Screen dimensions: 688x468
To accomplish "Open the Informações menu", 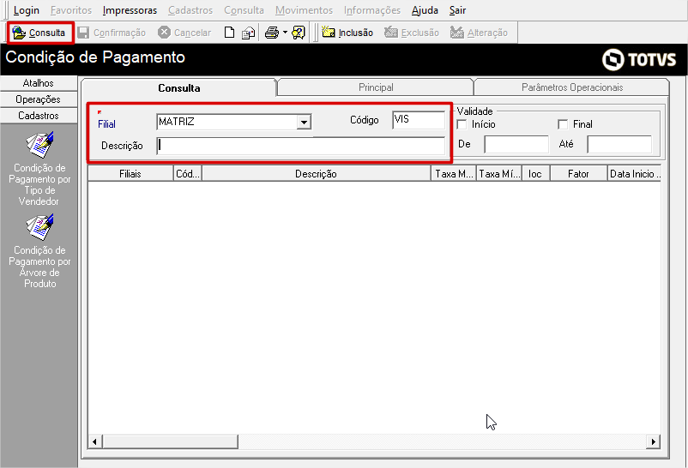I will (x=372, y=10).
